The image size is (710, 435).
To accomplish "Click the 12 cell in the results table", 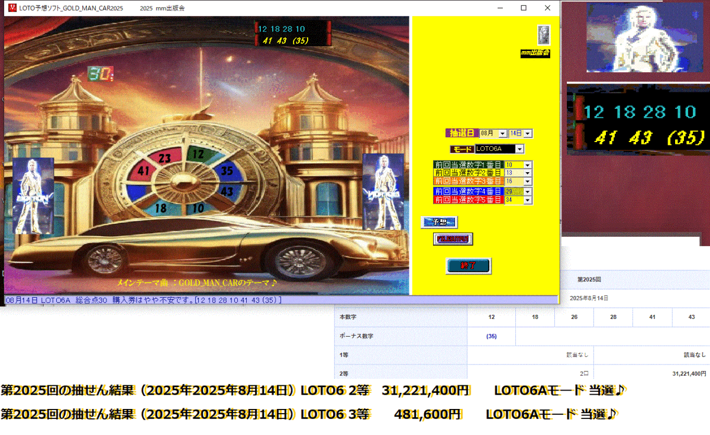I will pyautogui.click(x=492, y=318).
